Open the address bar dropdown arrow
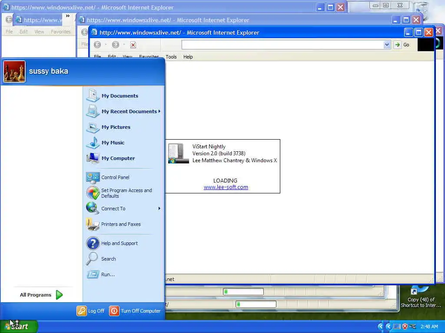This screenshot has height=333, width=445. (x=387, y=45)
